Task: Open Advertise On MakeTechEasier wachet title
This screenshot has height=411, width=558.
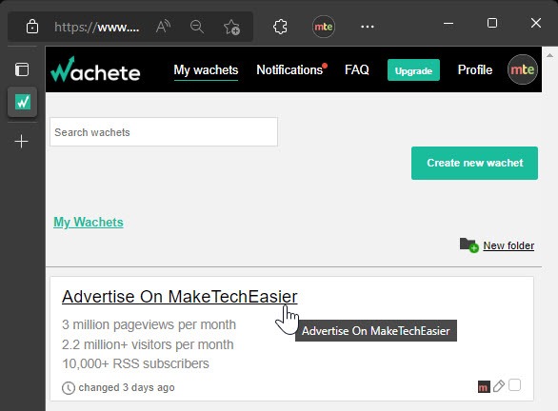Action: [x=180, y=297]
